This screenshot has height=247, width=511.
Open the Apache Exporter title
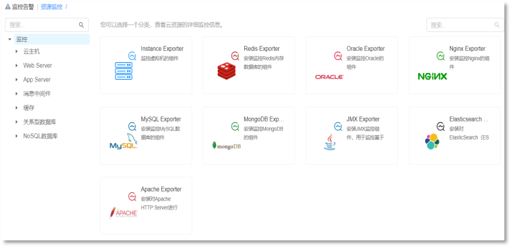pyautogui.click(x=161, y=189)
